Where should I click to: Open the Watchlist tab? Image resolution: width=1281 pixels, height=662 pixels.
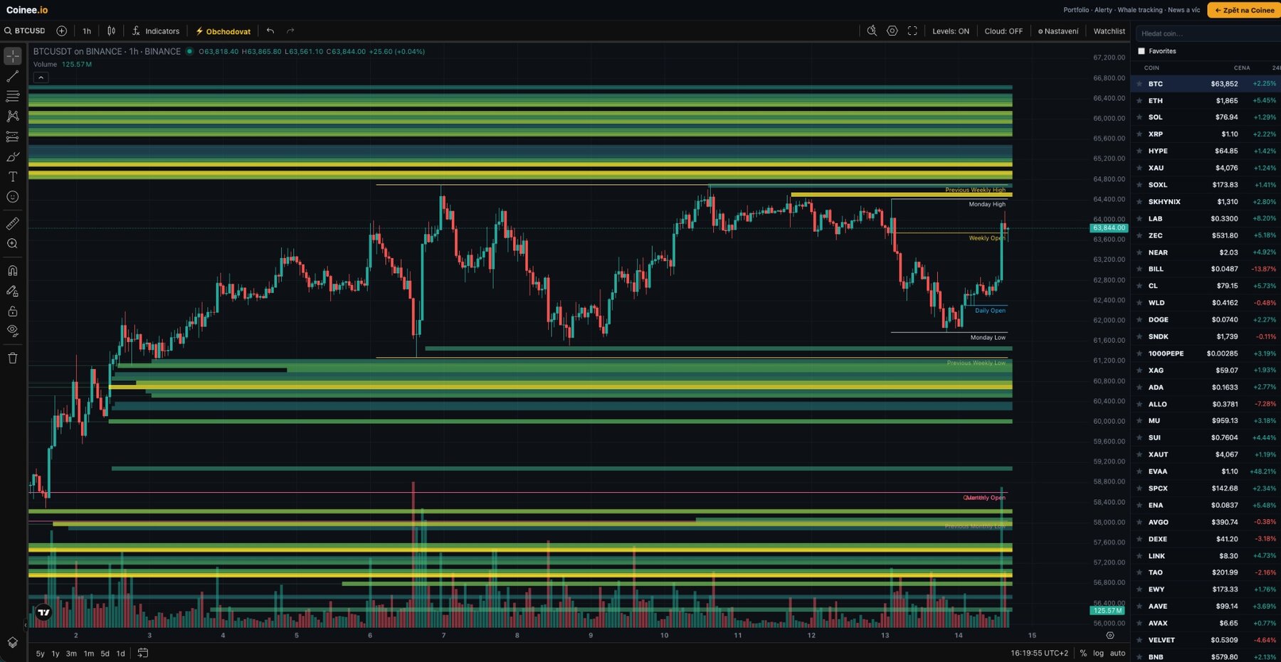click(x=1109, y=31)
